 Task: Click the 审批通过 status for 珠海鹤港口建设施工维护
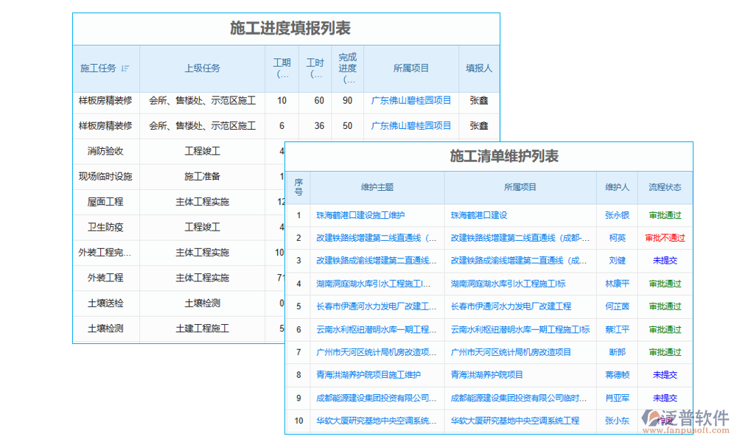click(664, 214)
